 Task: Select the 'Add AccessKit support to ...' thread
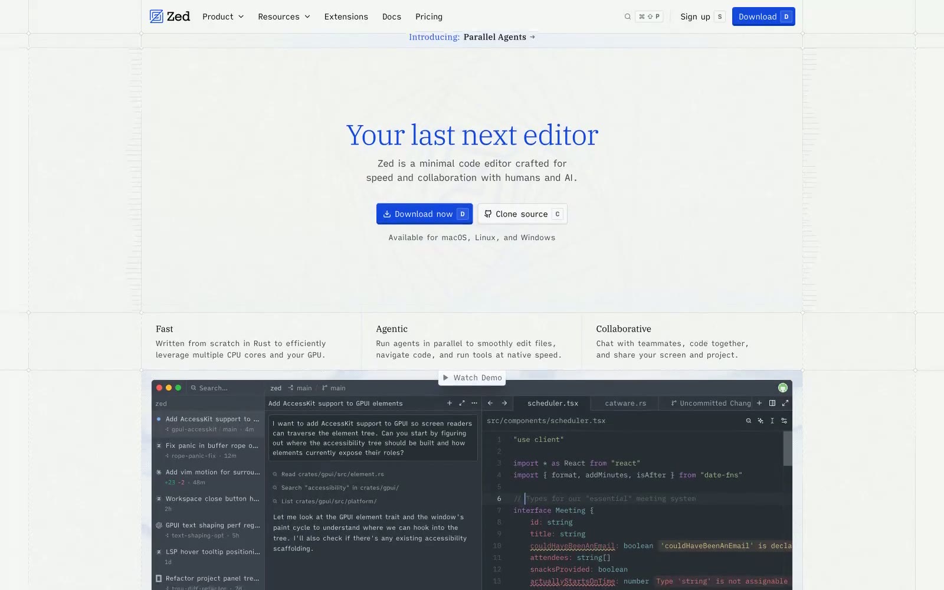point(208,424)
